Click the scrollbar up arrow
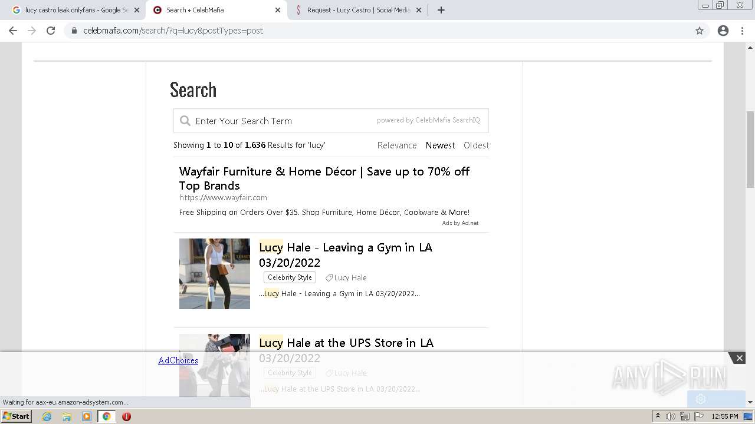The image size is (755, 424). coord(750,47)
